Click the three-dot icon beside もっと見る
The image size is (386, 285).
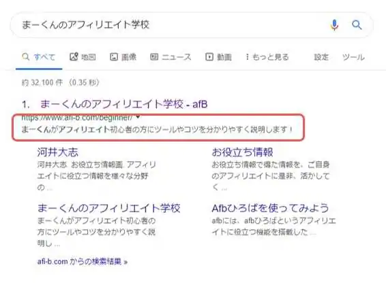247,57
